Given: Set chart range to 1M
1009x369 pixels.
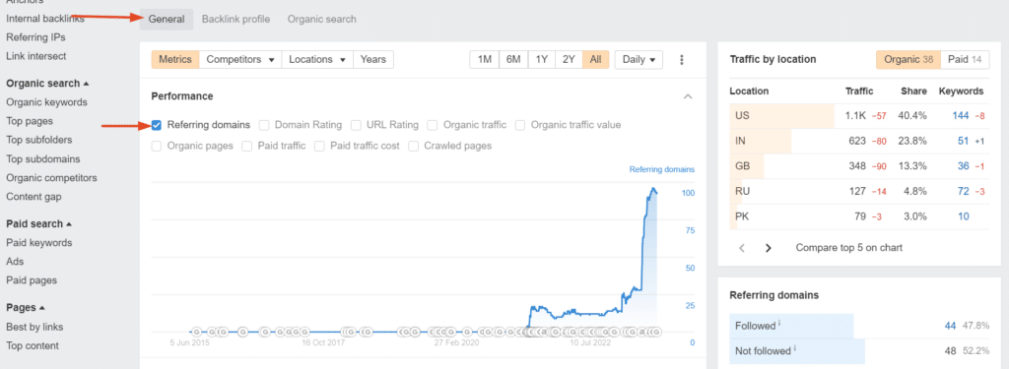Looking at the screenshot, I should click(485, 60).
